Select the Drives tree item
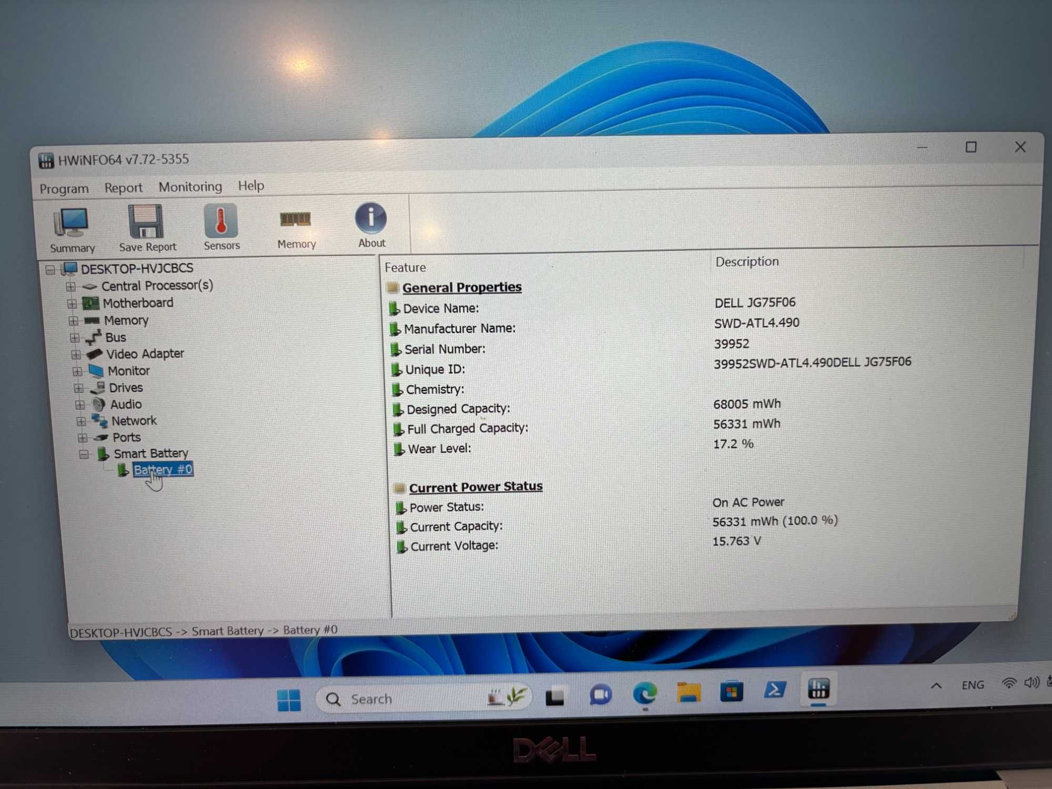Viewport: 1052px width, 789px height. coord(126,388)
